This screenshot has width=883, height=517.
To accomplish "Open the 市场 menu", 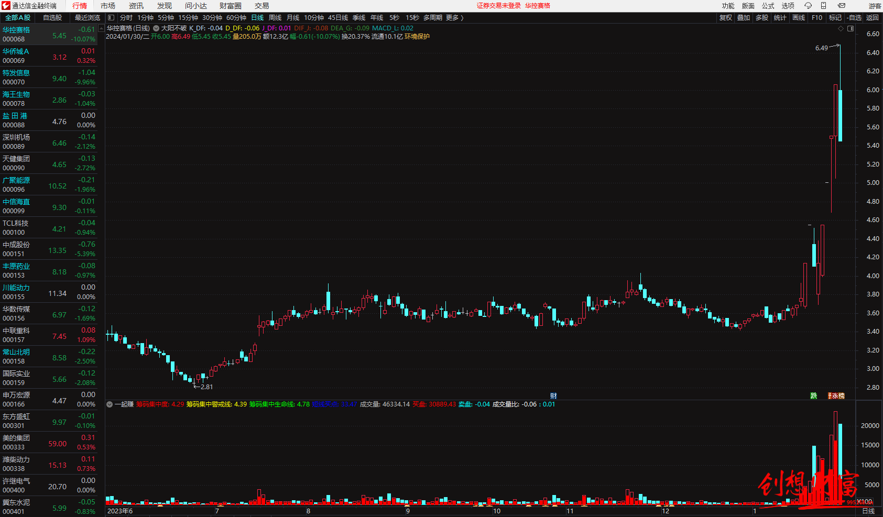I will (x=108, y=6).
